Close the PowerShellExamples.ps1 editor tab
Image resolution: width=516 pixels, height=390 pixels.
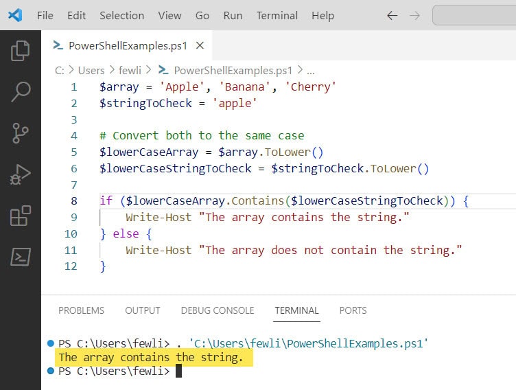pos(200,45)
